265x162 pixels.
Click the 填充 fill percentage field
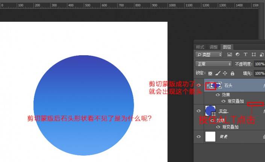point(259,73)
